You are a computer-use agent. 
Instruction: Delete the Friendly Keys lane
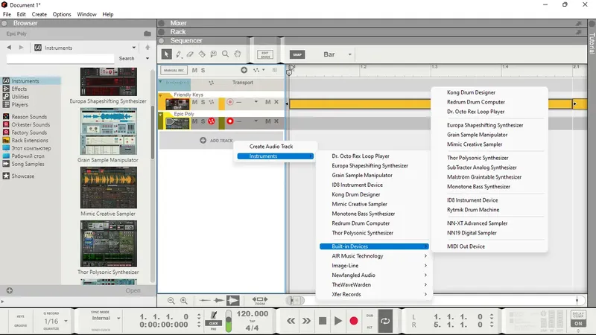pos(276,102)
